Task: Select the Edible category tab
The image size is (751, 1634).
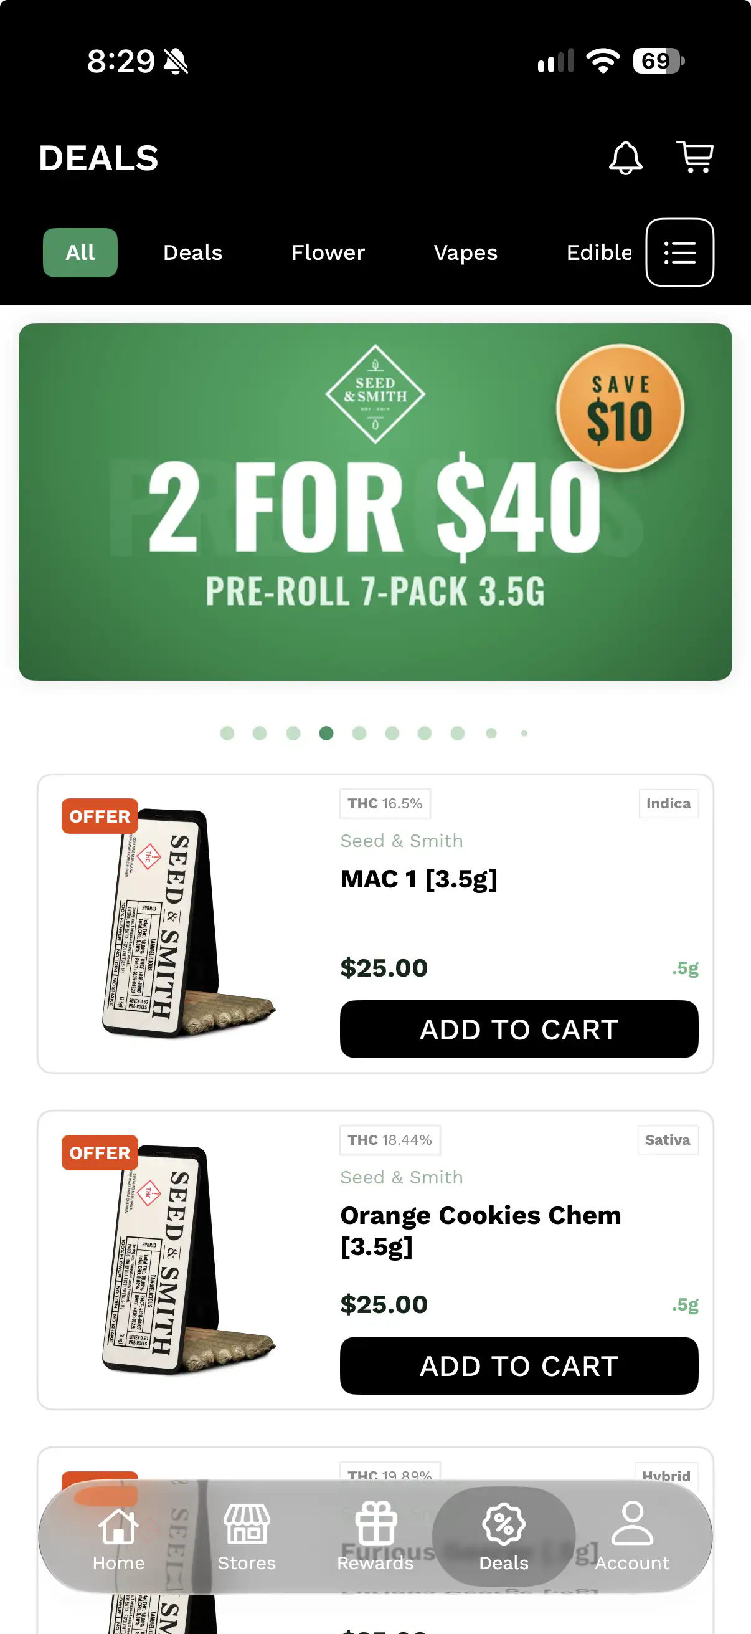Action: 599,252
